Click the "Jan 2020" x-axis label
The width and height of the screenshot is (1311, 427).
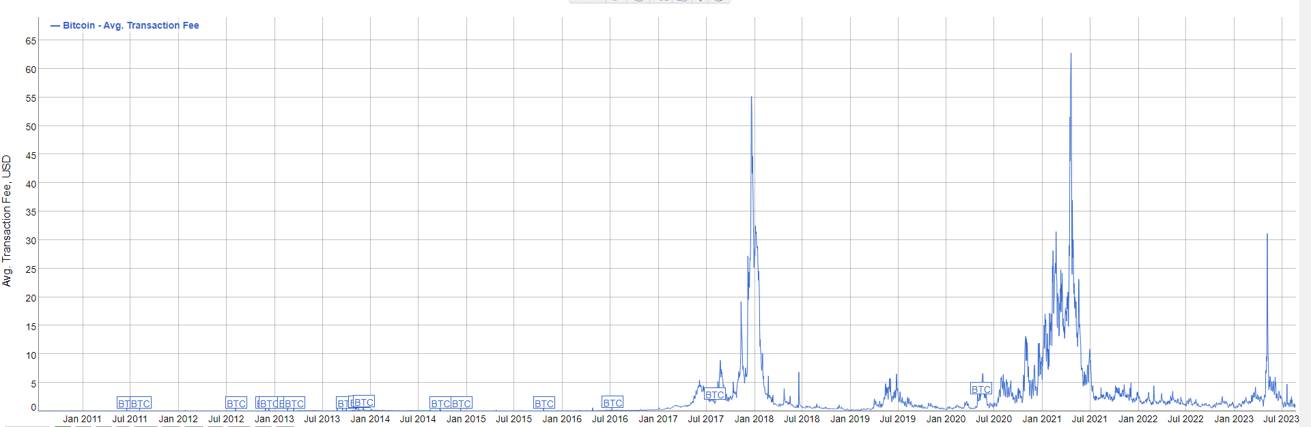pos(946,419)
